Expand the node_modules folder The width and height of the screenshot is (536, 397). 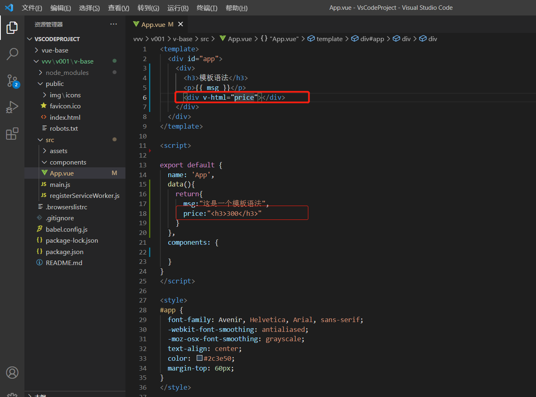[41, 72]
